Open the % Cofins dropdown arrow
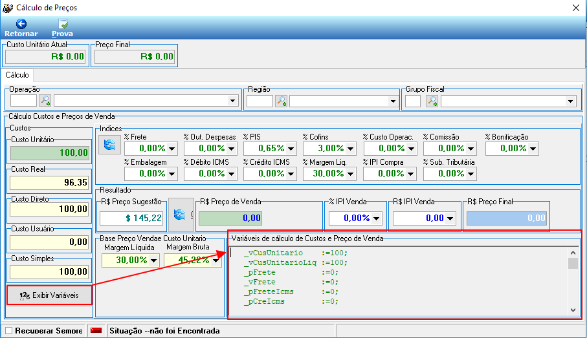This screenshot has width=587, height=338. coord(350,149)
